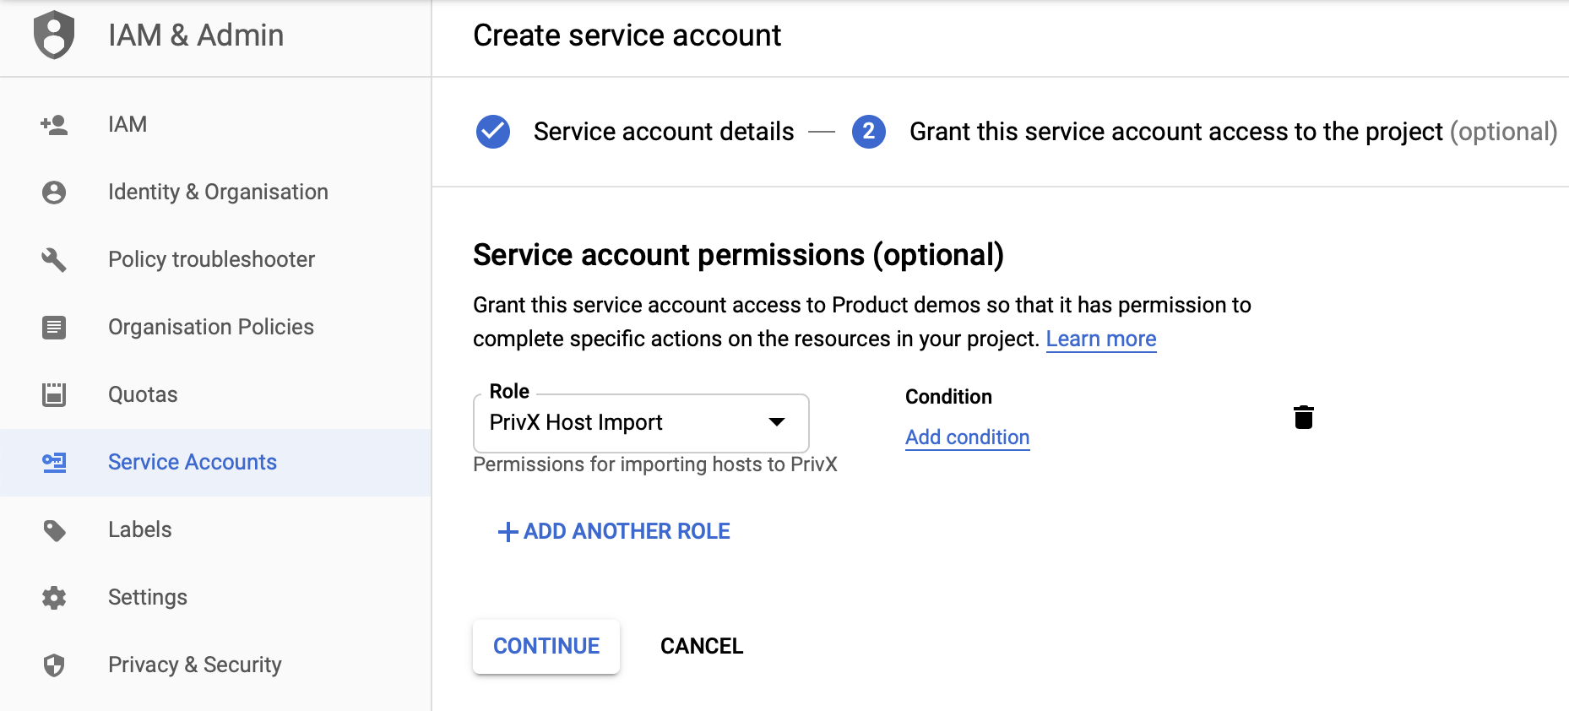Click the Settings gear icon

[54, 598]
